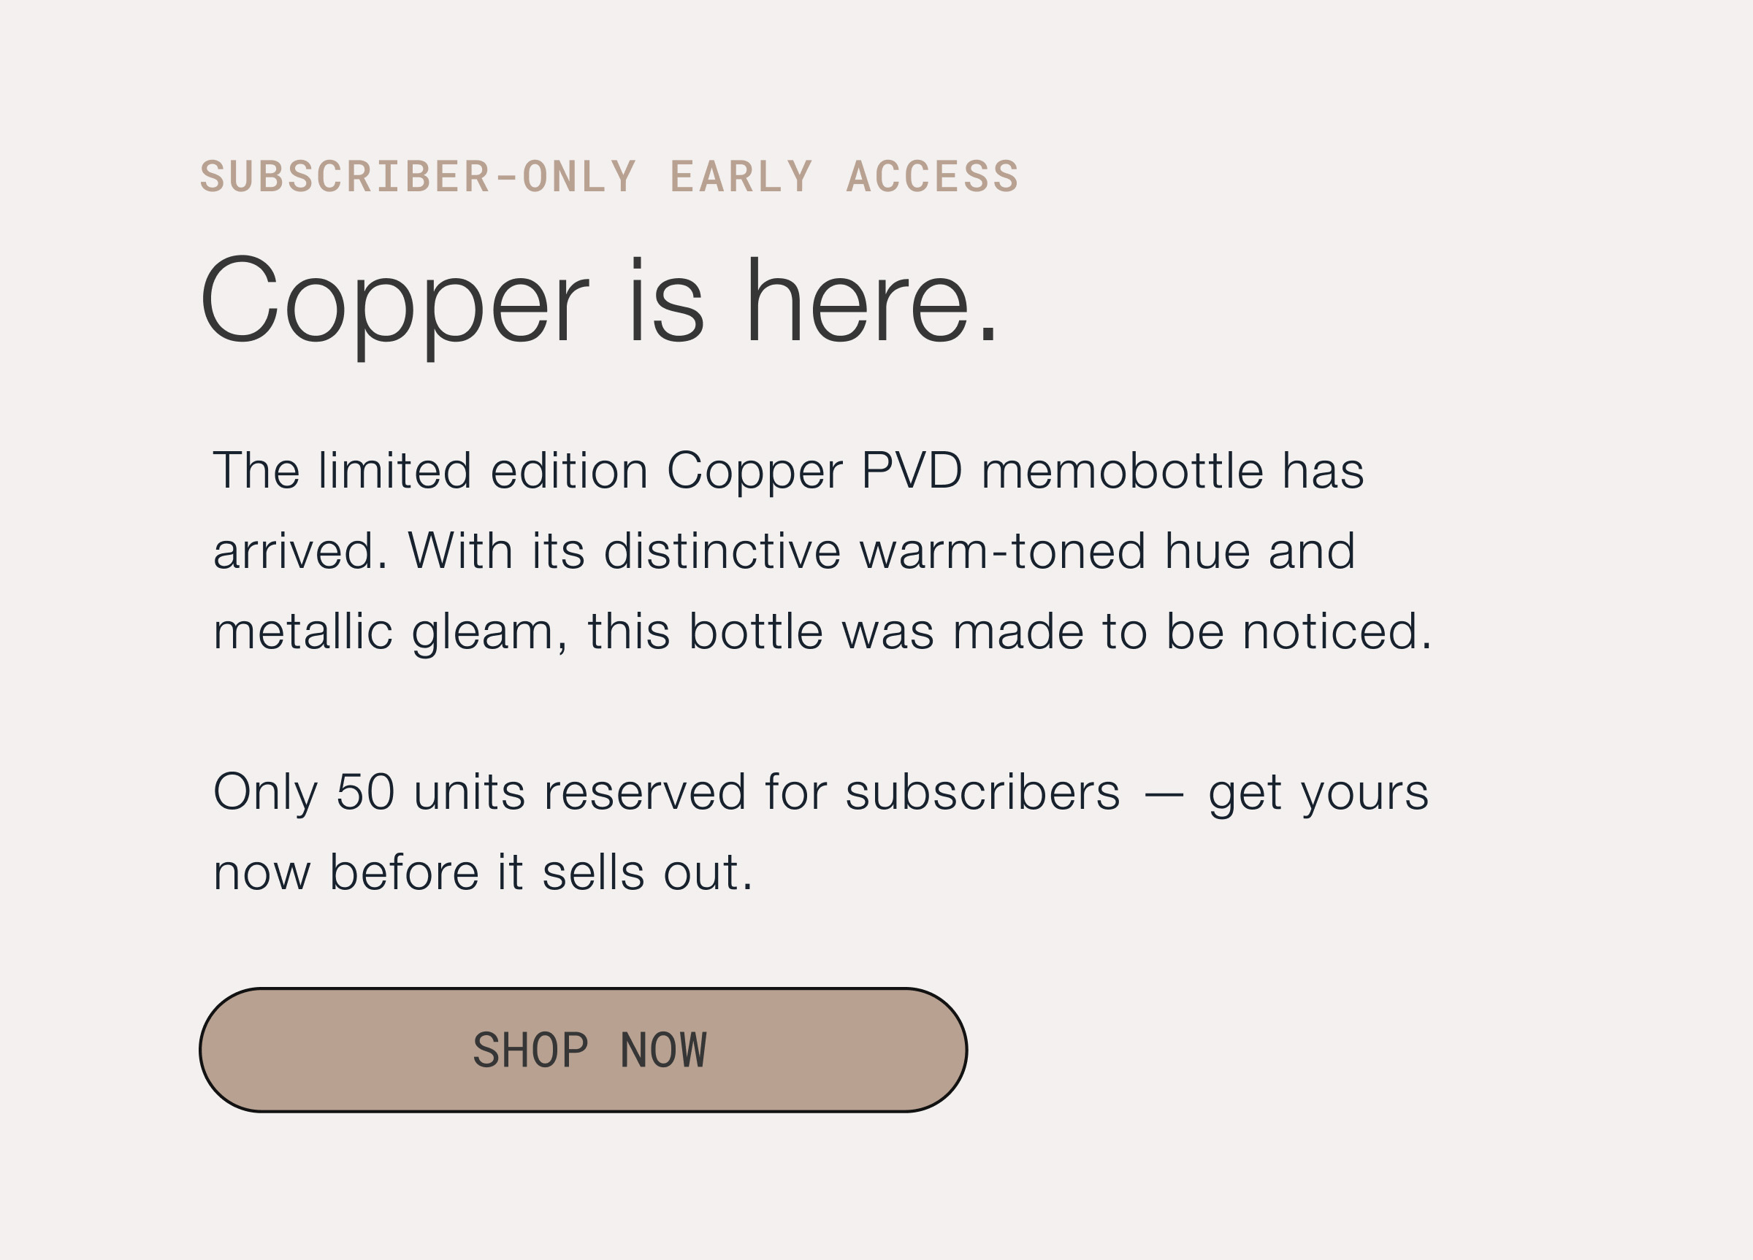1753x1260 pixels.
Task: Click the word 'reserved' in second paragraph
Action: click(646, 792)
